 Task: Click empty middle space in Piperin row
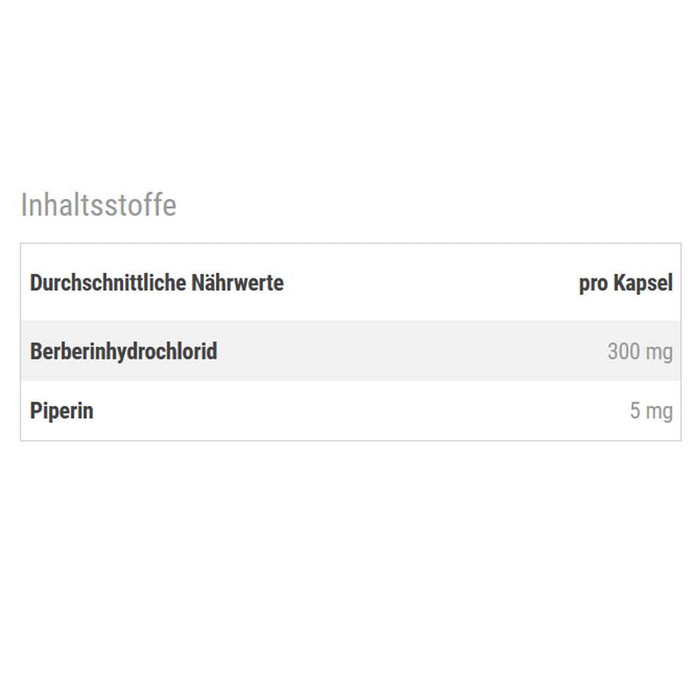360,411
